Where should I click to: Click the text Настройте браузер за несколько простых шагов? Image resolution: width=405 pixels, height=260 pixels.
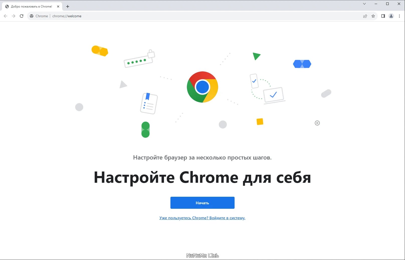point(202,157)
